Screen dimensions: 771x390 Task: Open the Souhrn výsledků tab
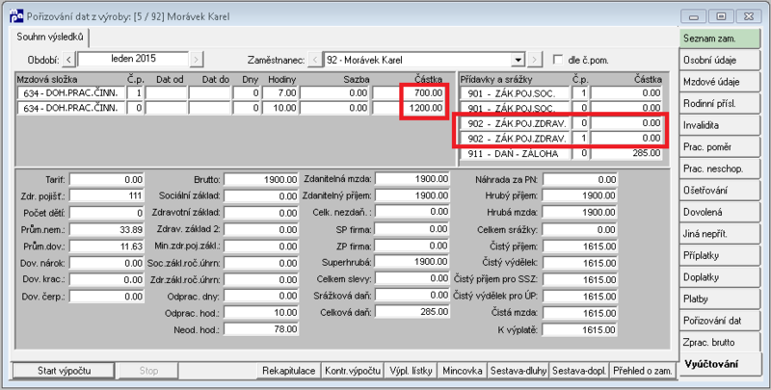[50, 37]
